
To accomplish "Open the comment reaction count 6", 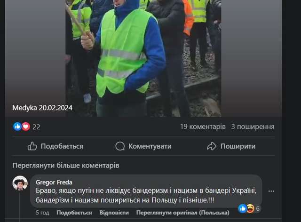I will point(258,208).
